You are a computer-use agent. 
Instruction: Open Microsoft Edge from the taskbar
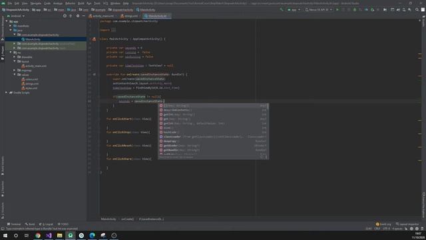click(x=92, y=235)
